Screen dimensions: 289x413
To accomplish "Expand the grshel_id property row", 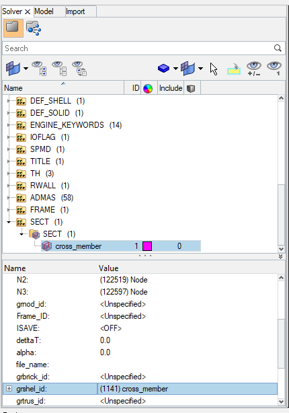I will coord(9,389).
